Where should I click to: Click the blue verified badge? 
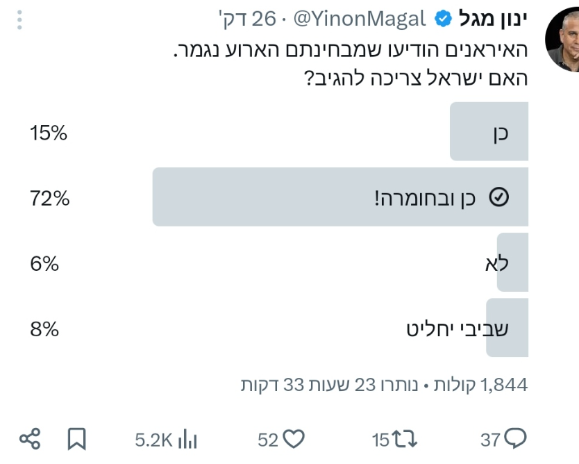tap(443, 19)
